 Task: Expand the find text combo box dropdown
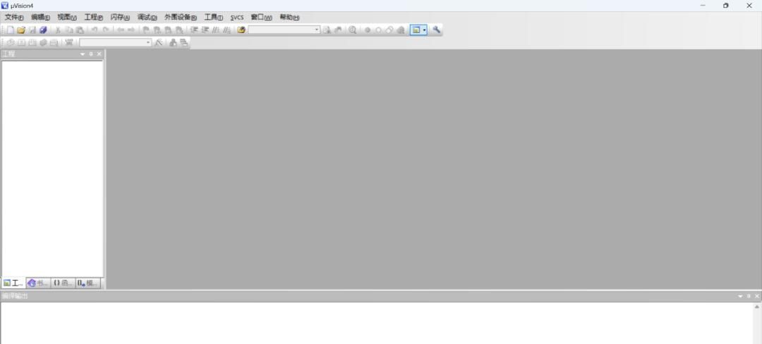click(317, 30)
